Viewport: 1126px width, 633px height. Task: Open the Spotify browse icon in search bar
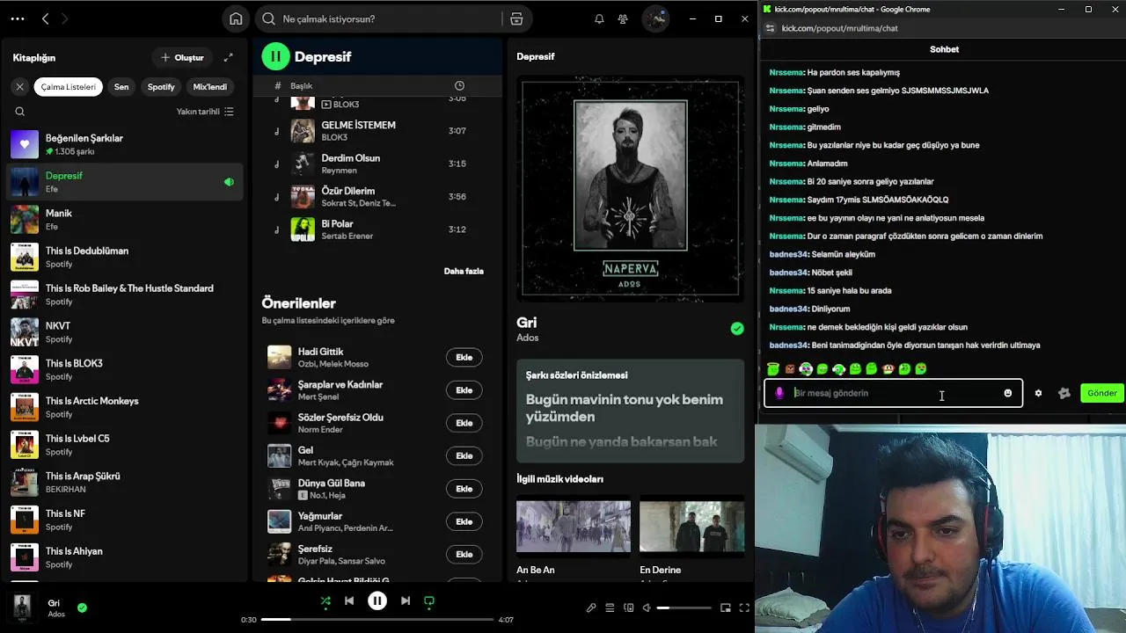pos(516,18)
